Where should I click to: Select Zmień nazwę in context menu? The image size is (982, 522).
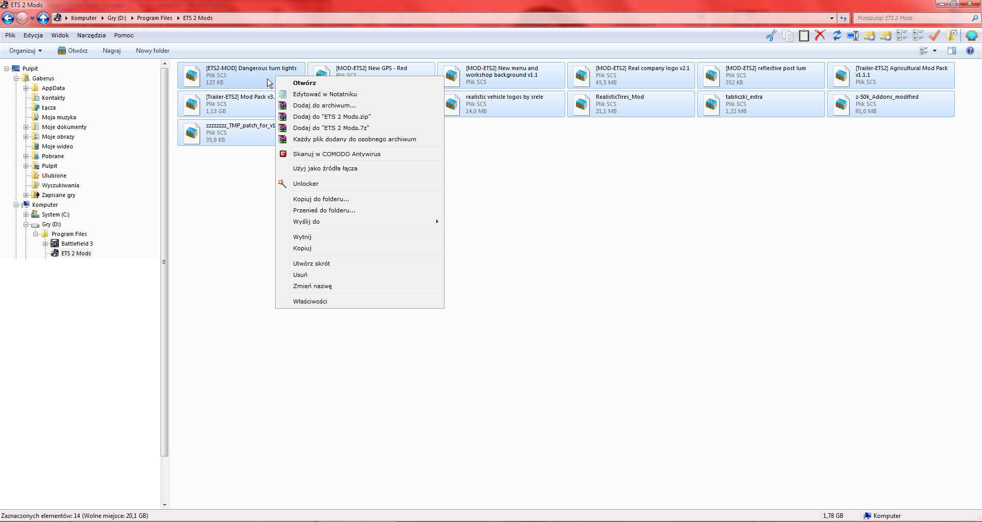[360, 286]
